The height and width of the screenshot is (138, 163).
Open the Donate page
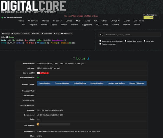[x=137, y=25]
